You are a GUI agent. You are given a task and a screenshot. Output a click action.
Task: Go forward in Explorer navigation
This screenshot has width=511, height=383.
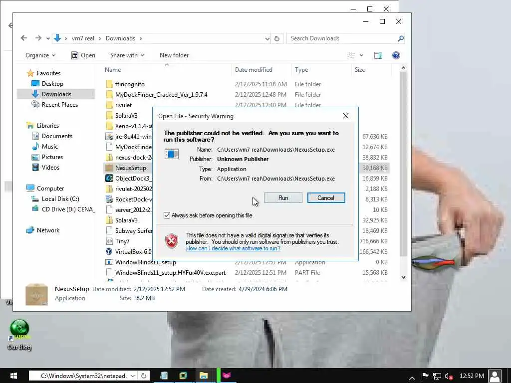(x=38, y=38)
